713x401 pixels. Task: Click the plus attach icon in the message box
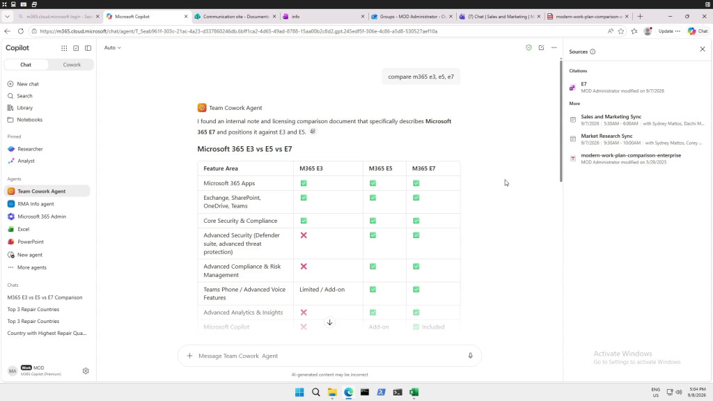click(189, 356)
